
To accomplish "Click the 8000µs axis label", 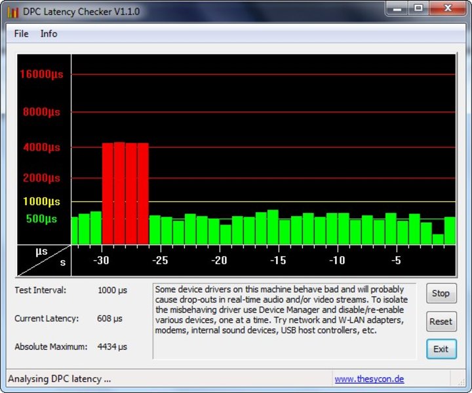I will coord(41,112).
